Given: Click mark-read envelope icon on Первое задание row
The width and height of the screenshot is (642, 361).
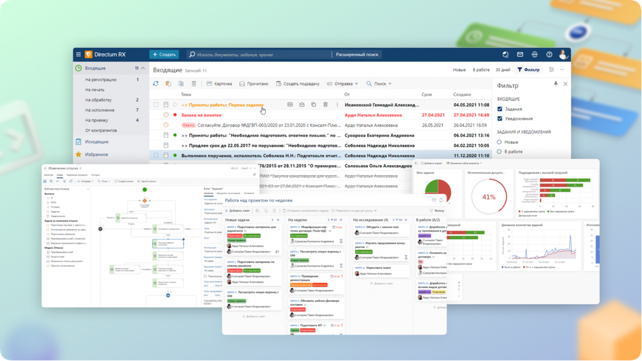Looking at the screenshot, I should 302,105.
